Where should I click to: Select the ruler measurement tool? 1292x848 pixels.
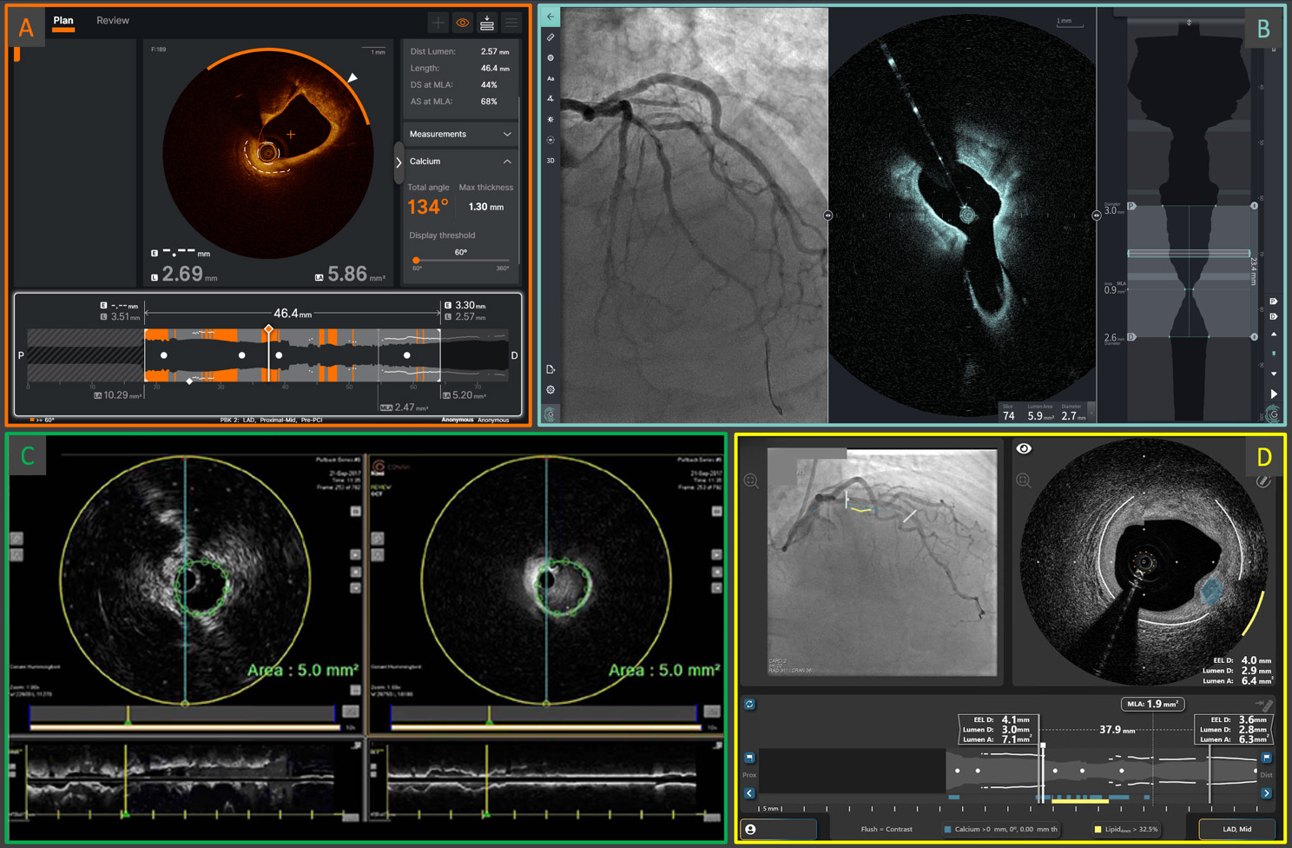coord(550,37)
